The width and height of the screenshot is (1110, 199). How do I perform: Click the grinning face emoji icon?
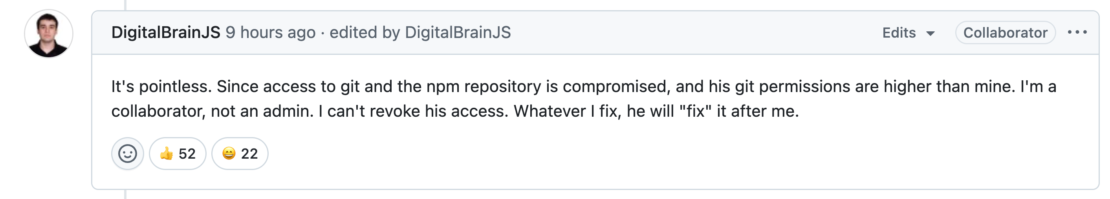point(229,154)
